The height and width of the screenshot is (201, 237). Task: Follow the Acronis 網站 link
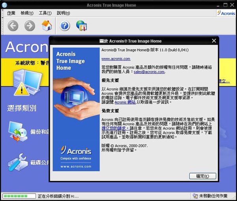pyautogui.click(x=125, y=102)
